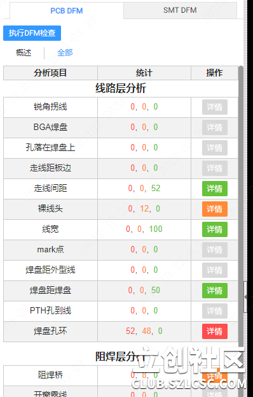Click the 分析项目 column header

(50, 73)
